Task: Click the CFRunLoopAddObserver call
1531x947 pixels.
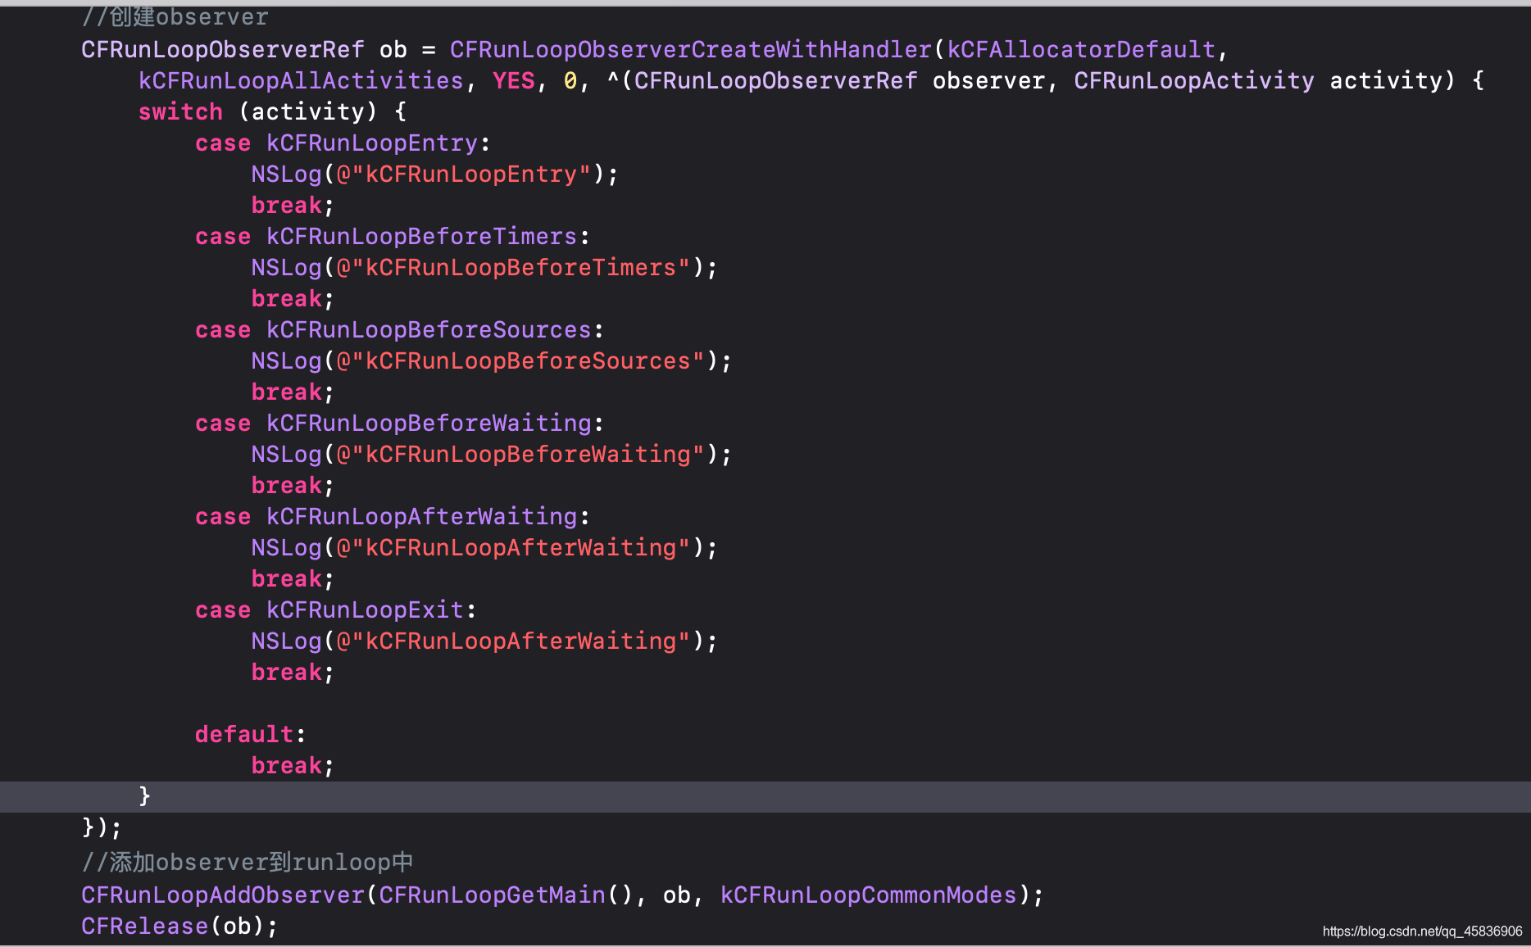Action: pos(223,895)
